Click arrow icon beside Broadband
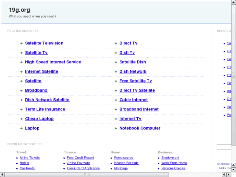Viewport: 236px width, 177px height. pos(21,91)
